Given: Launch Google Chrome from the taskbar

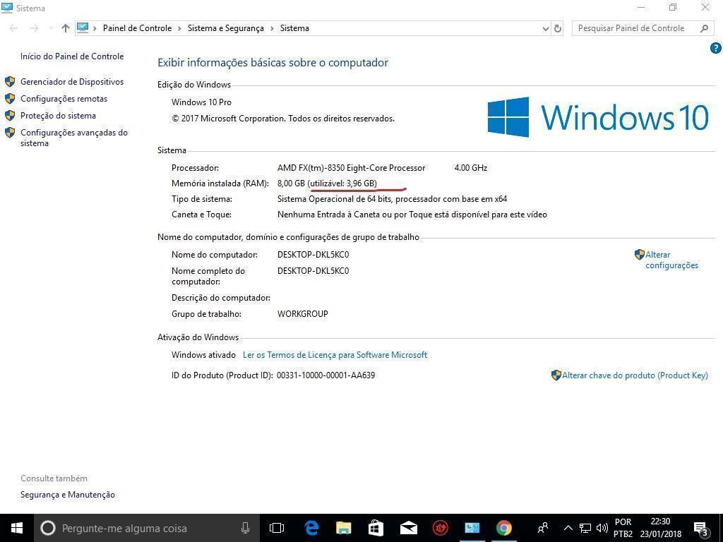Looking at the screenshot, I should click(x=504, y=528).
